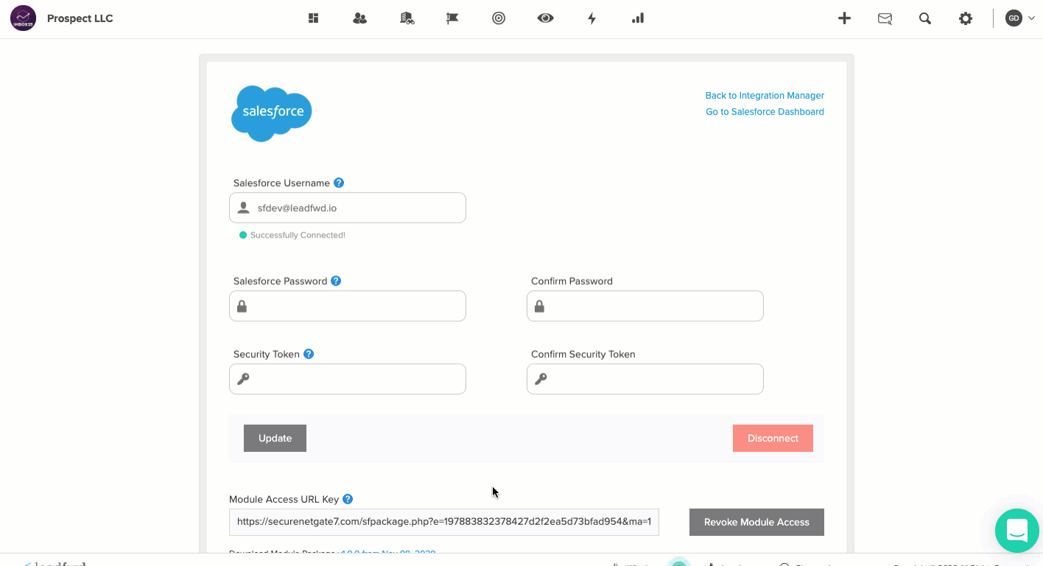Focus the Confirm Security Token field

click(x=645, y=378)
